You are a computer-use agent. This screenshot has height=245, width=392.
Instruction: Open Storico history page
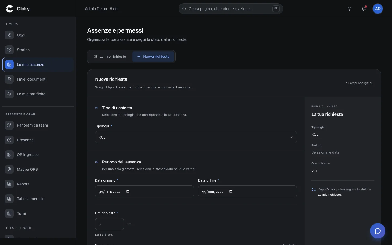point(38,50)
